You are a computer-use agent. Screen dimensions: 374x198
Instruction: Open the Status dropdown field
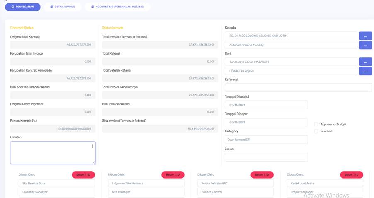coord(266,157)
